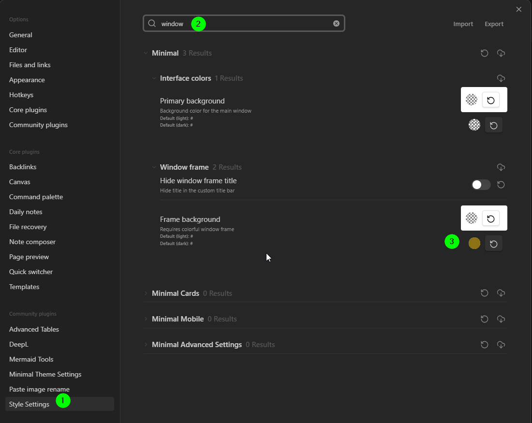Screen dimensions: 532x423
Task: Export the Interface colors settings
Action: click(501, 78)
